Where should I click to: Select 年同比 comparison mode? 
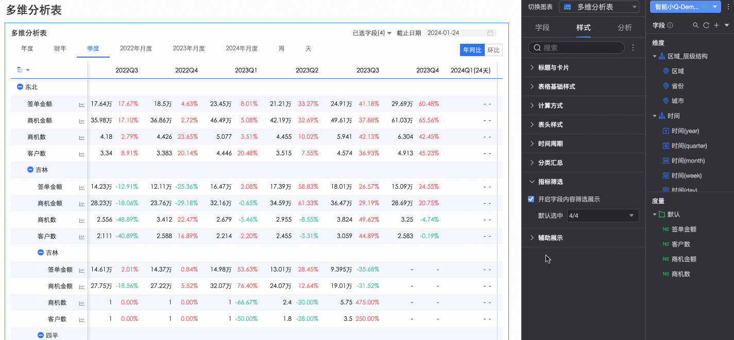pos(472,50)
